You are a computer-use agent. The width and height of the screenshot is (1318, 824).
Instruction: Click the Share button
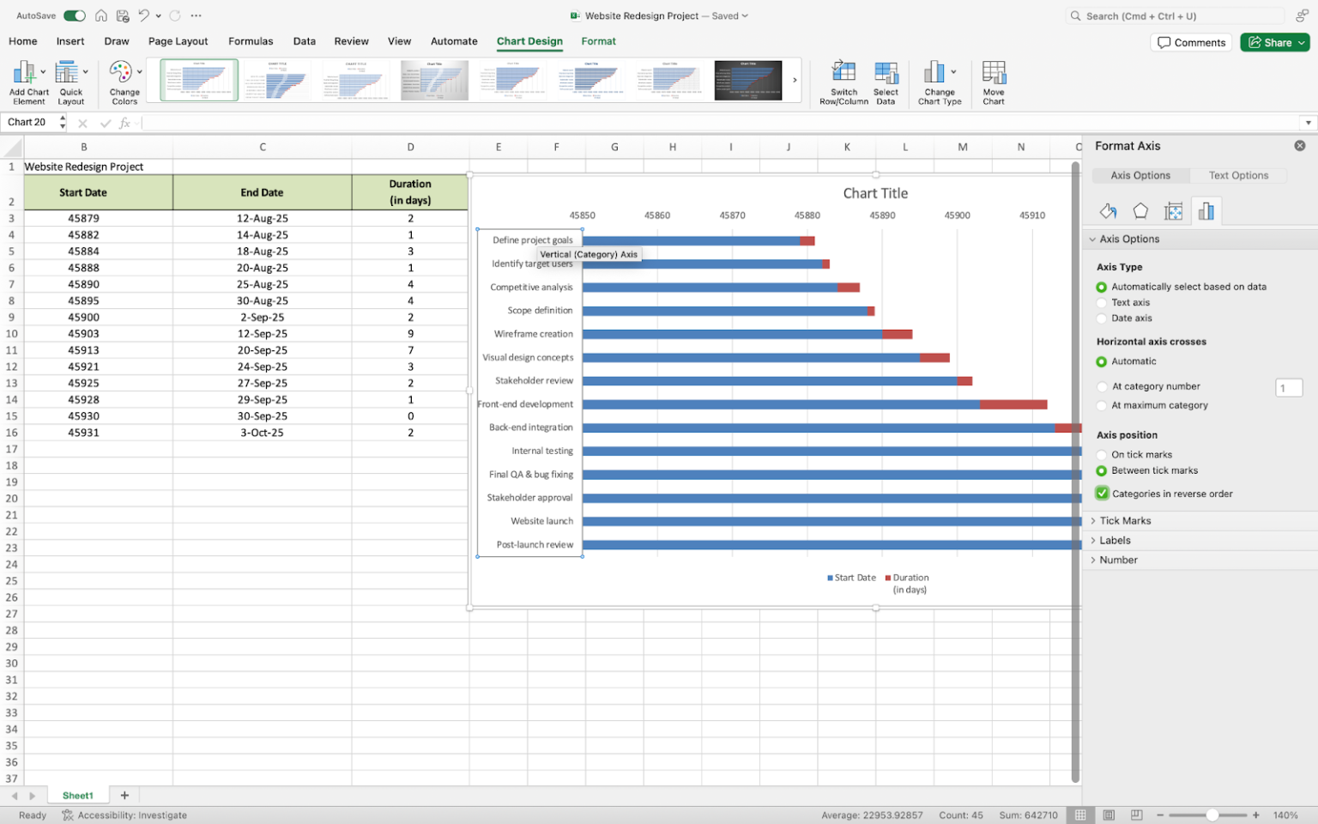[x=1275, y=42]
